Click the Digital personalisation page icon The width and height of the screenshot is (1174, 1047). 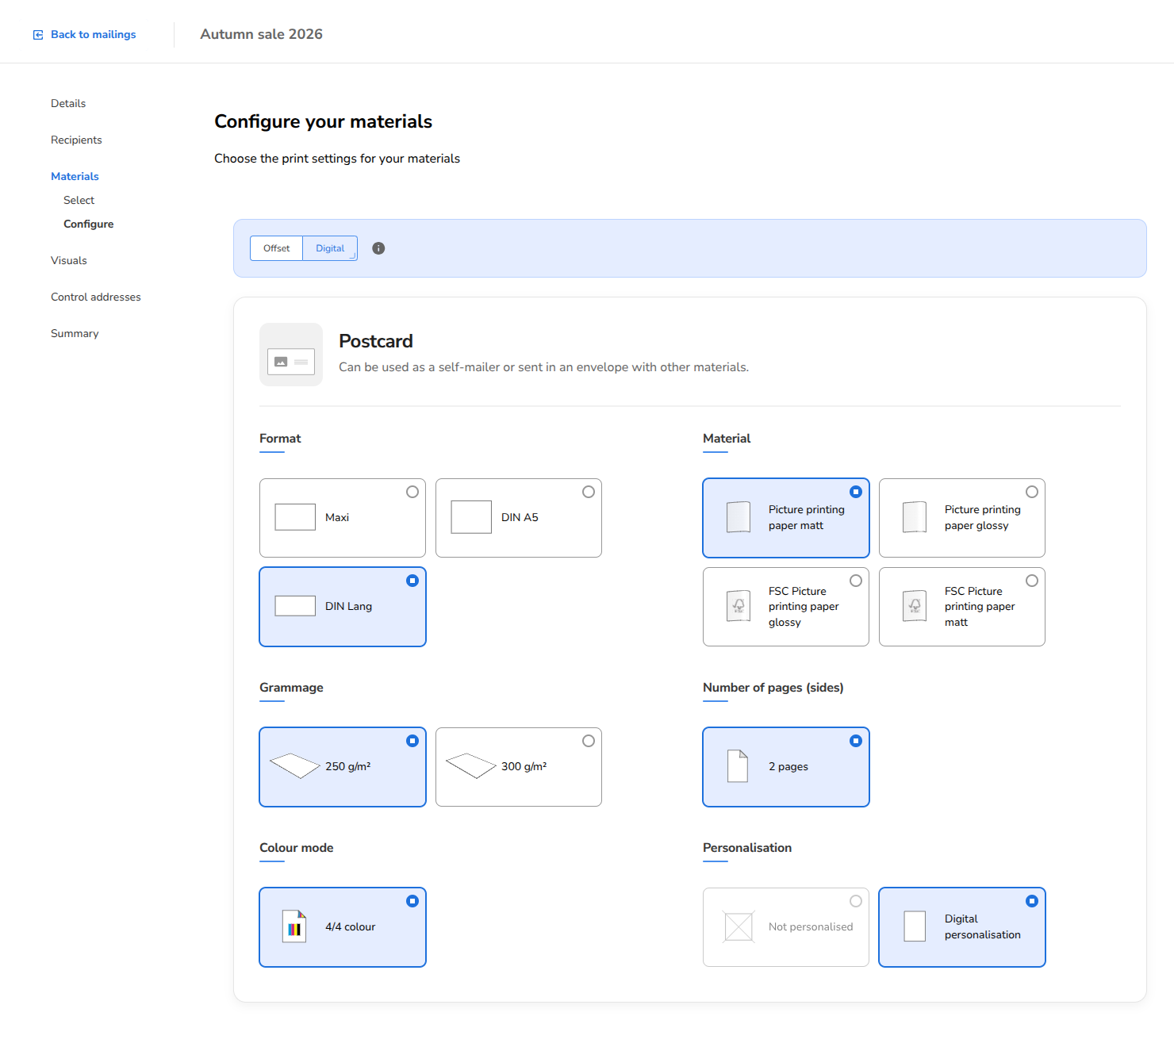pos(915,926)
